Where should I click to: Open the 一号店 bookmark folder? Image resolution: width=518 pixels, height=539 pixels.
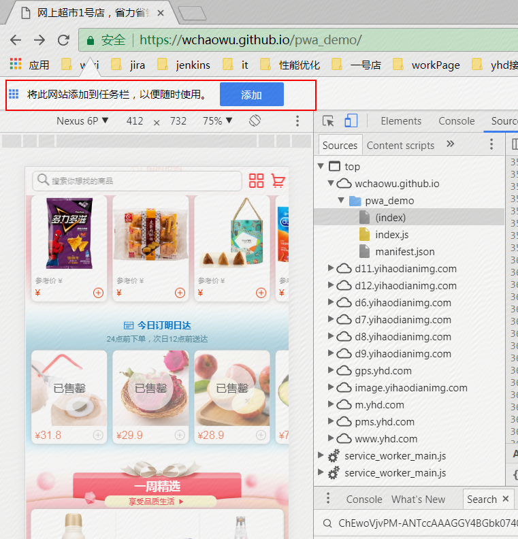(x=357, y=65)
